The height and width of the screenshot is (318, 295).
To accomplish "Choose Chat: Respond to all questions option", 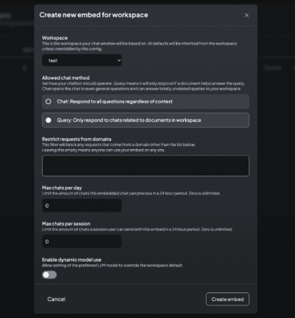I will tap(145, 102).
